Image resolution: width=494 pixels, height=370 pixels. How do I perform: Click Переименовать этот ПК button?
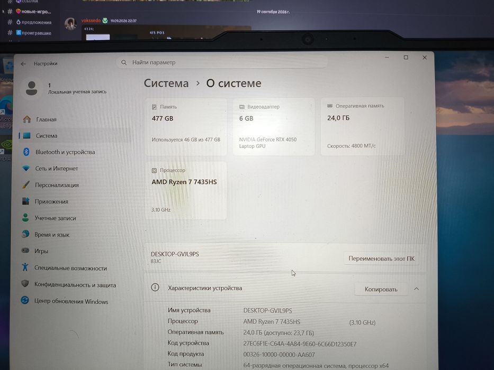[x=381, y=258]
